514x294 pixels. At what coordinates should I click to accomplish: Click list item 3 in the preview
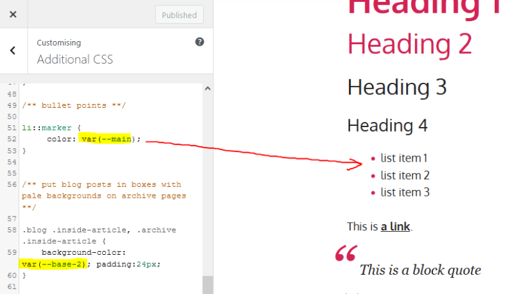point(405,192)
